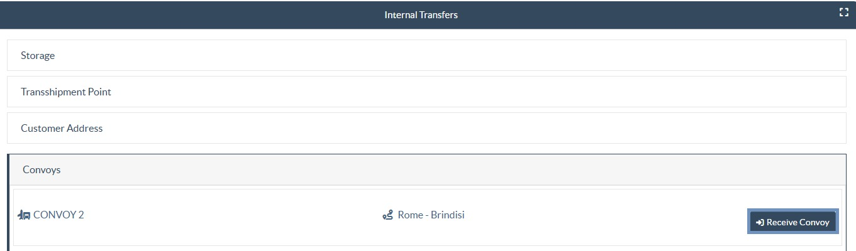Expand the Transshipment Point section
The height and width of the screenshot is (251, 856).
tap(426, 92)
